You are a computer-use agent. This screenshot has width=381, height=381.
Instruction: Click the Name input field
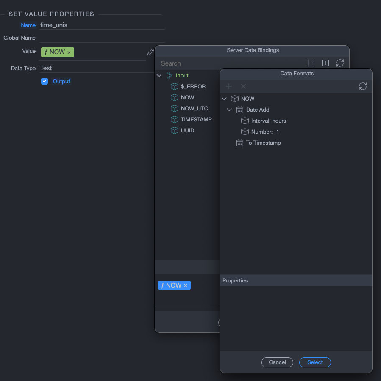point(102,25)
